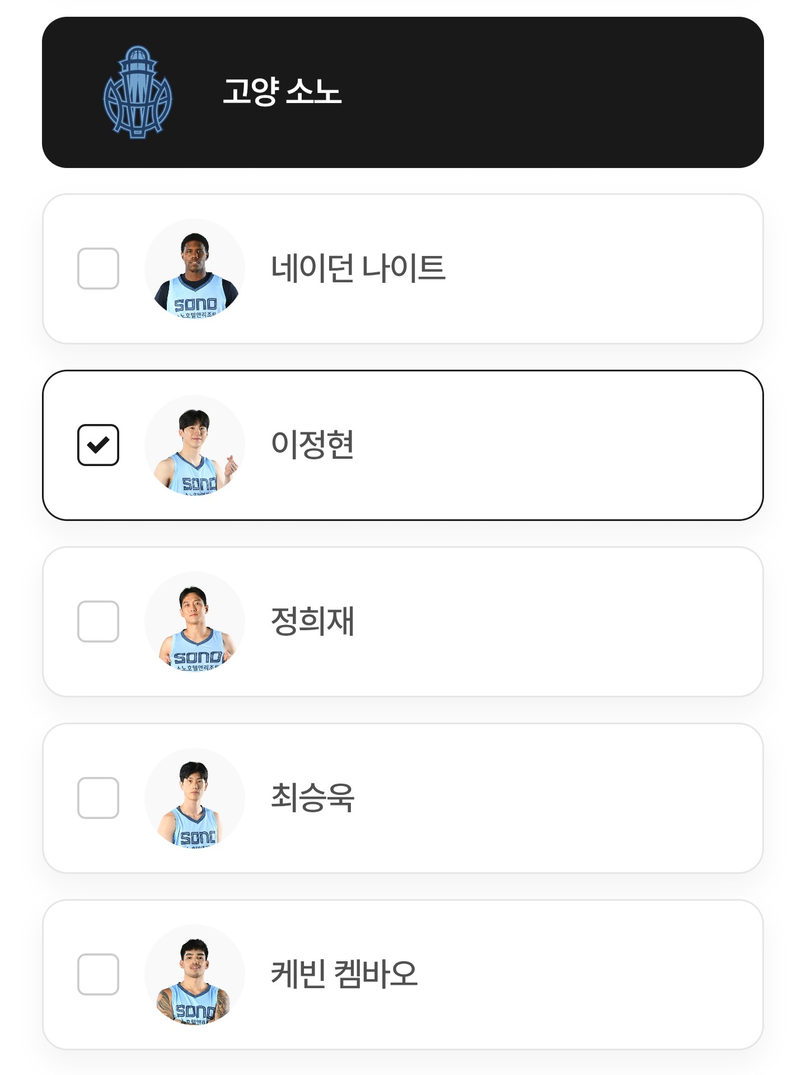Tick the 최승욱 checkbox
The image size is (806, 1075).
98,798
